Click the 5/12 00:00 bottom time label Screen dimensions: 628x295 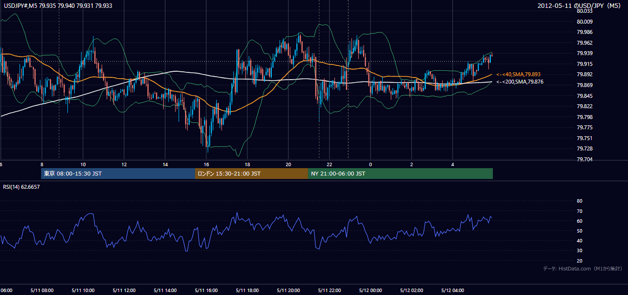coord(371,290)
